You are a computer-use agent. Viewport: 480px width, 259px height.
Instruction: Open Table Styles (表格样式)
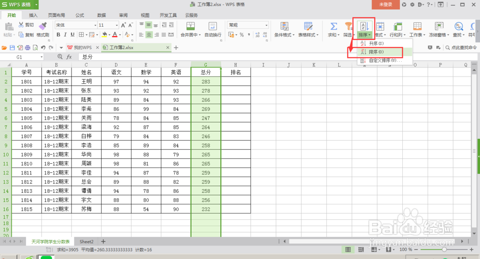[308, 29]
